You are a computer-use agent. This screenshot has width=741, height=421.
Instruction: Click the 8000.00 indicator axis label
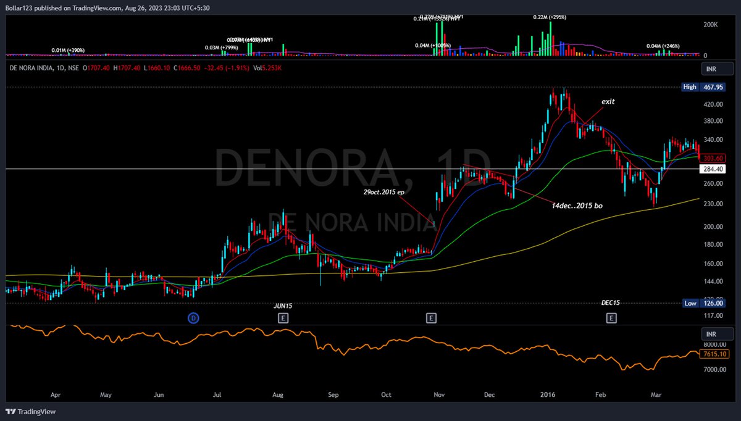(715, 344)
